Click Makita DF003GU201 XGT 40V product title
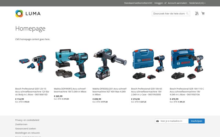Image resolution: width=220 pixels, height=137 pixels. click(110, 92)
